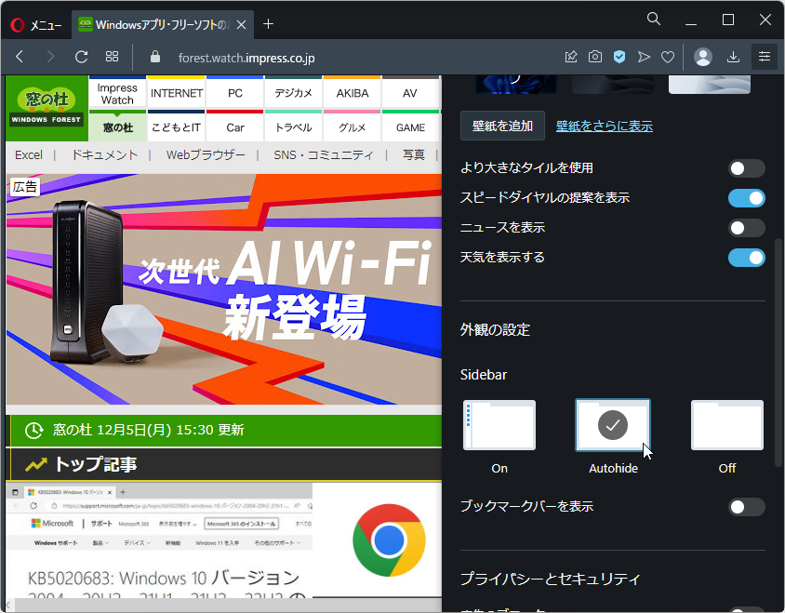Image resolution: width=785 pixels, height=613 pixels.
Task: Add page to favorites with heart icon
Action: [668, 57]
